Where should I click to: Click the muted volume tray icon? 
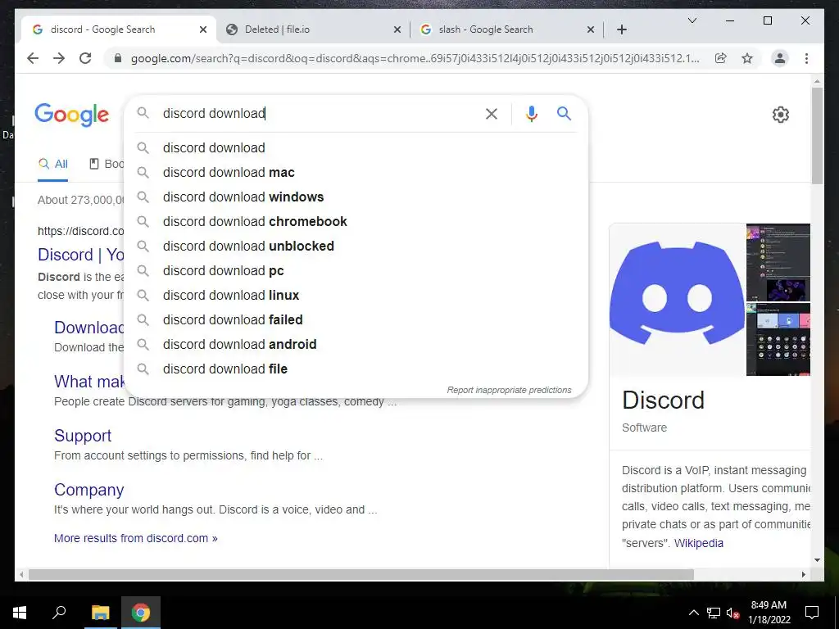(733, 613)
